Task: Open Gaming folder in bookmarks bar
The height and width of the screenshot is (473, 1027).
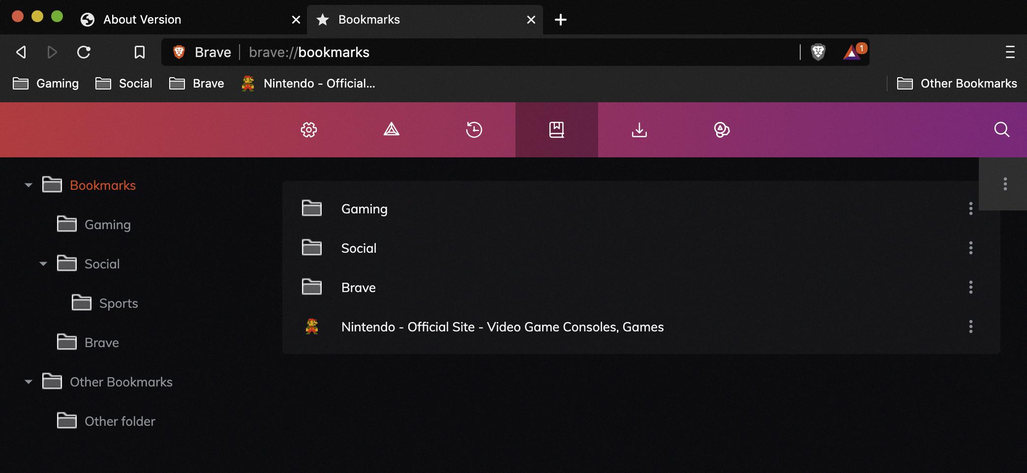Action: tap(46, 84)
